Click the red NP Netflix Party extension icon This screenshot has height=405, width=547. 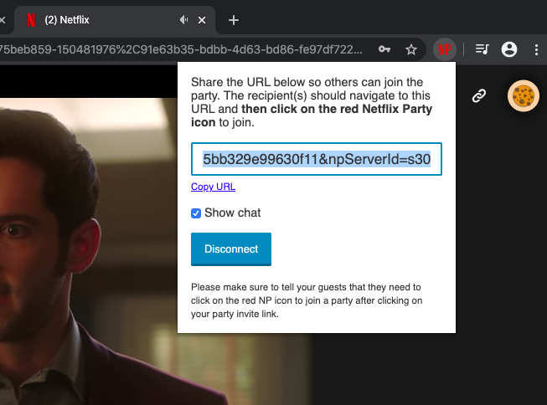tap(445, 49)
